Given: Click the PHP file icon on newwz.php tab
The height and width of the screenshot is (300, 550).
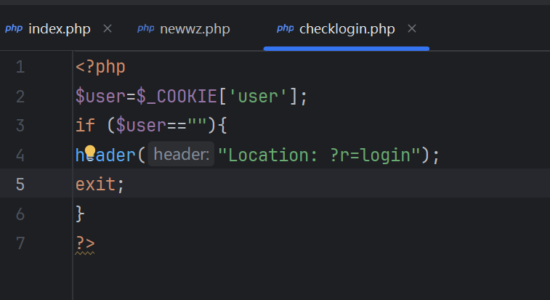Looking at the screenshot, I should click(146, 29).
